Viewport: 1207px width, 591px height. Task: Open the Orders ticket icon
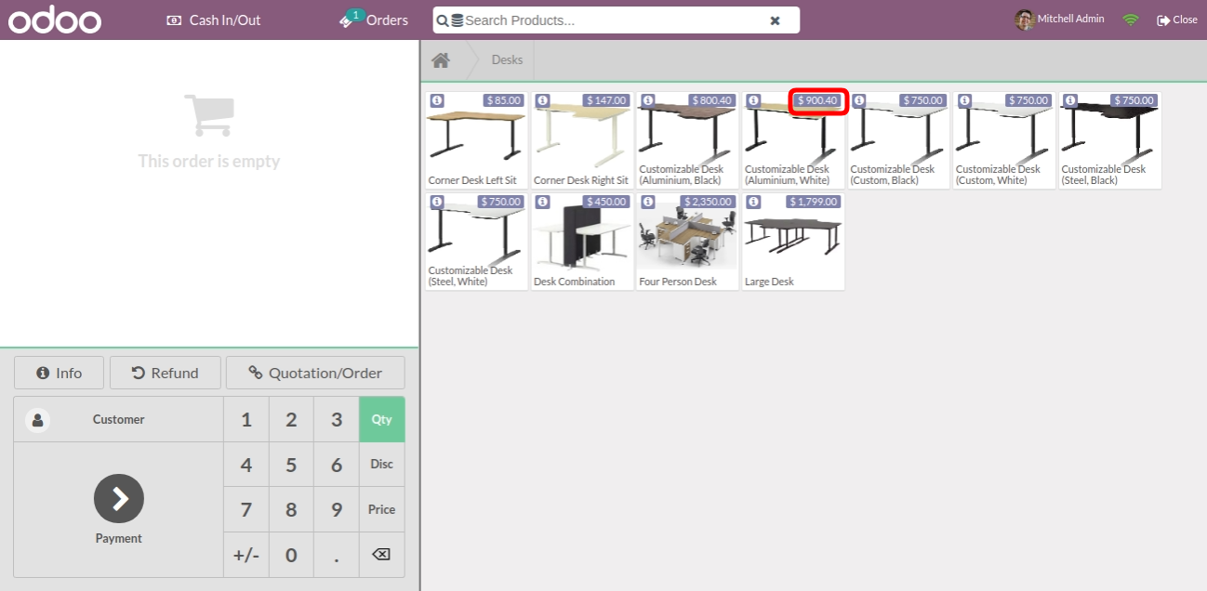350,20
